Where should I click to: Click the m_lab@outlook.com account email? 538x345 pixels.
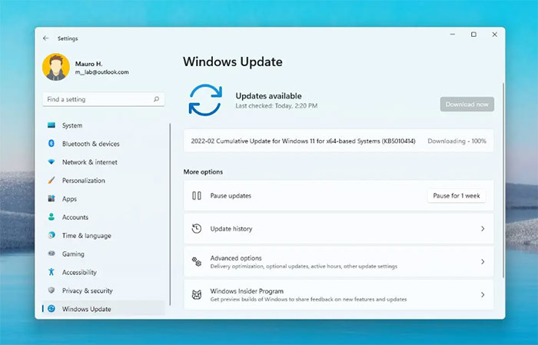(x=102, y=72)
